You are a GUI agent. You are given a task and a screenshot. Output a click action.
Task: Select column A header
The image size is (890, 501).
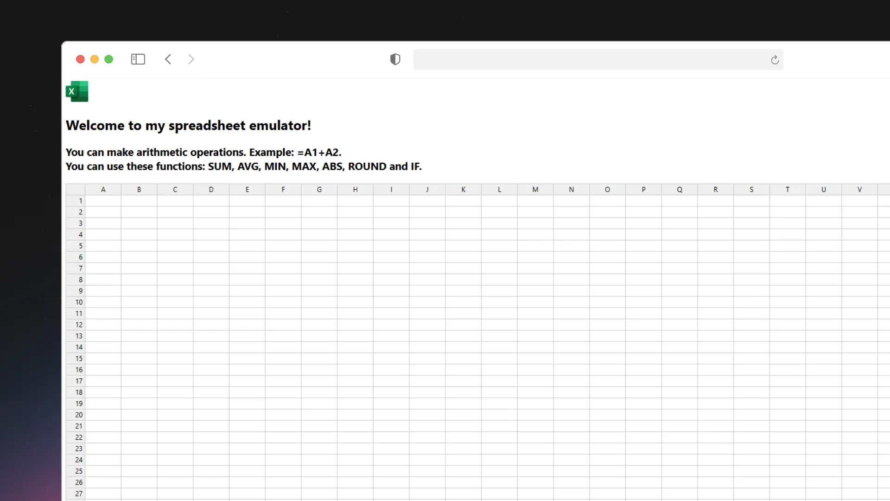(x=103, y=189)
